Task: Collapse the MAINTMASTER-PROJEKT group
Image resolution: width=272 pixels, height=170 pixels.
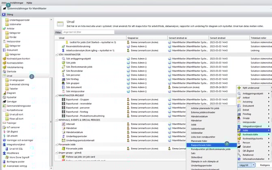Action: tap(56, 96)
